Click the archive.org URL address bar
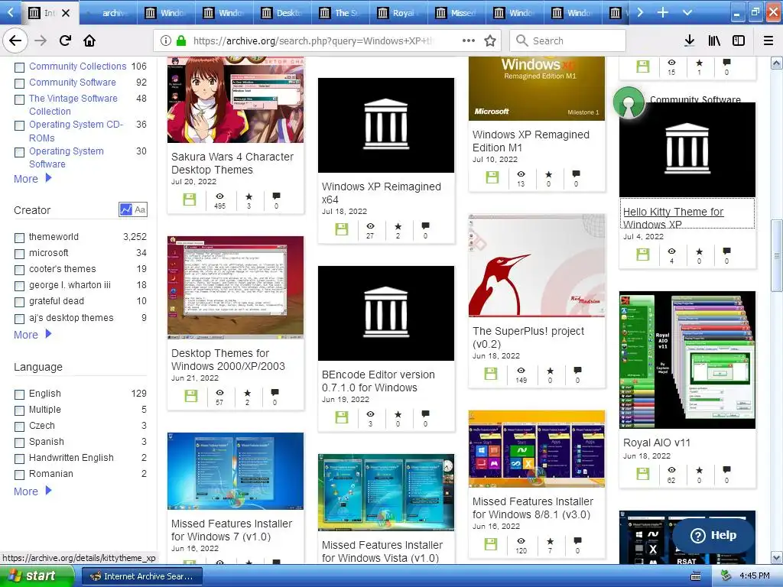783x587 pixels. tap(312, 41)
